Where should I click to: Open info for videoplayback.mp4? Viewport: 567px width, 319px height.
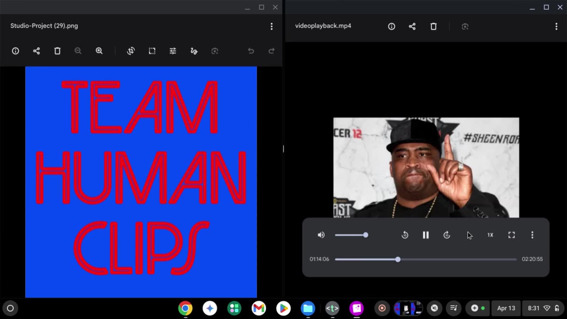(x=392, y=27)
